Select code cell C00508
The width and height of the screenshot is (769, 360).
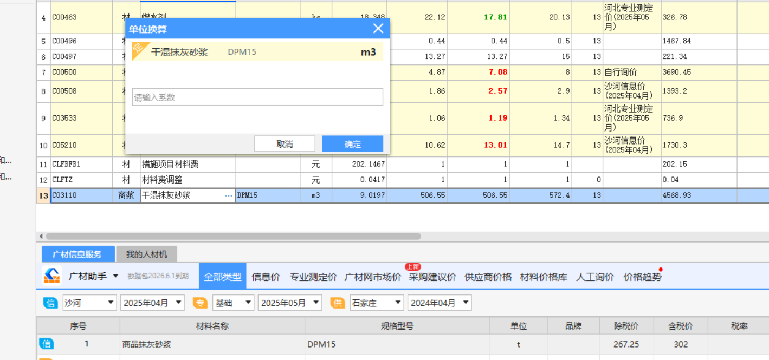[81, 91]
